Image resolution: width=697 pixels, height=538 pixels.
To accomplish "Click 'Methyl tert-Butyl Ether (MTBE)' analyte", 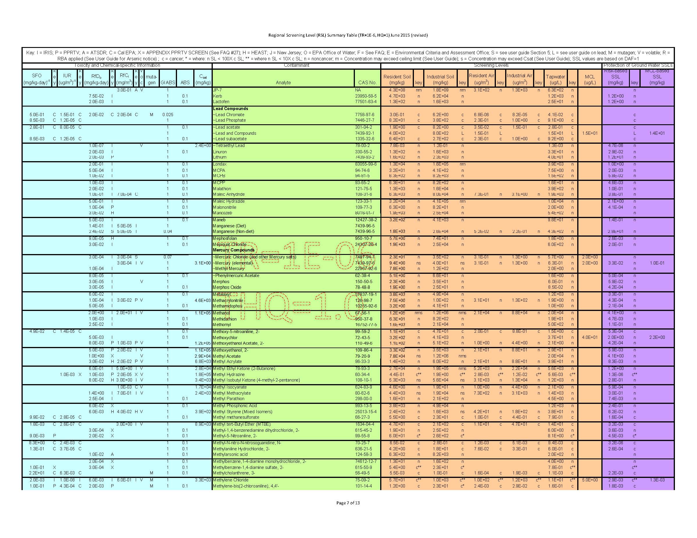I will (242, 424).
